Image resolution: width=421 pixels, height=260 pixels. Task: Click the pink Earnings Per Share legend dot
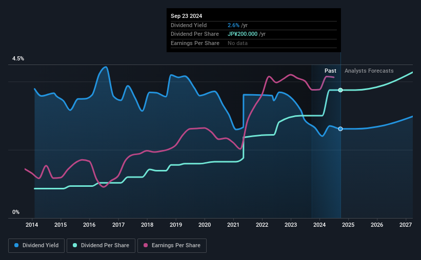(x=146, y=245)
